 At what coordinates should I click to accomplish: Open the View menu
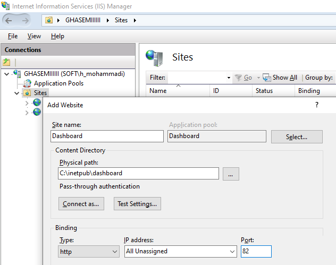point(34,36)
